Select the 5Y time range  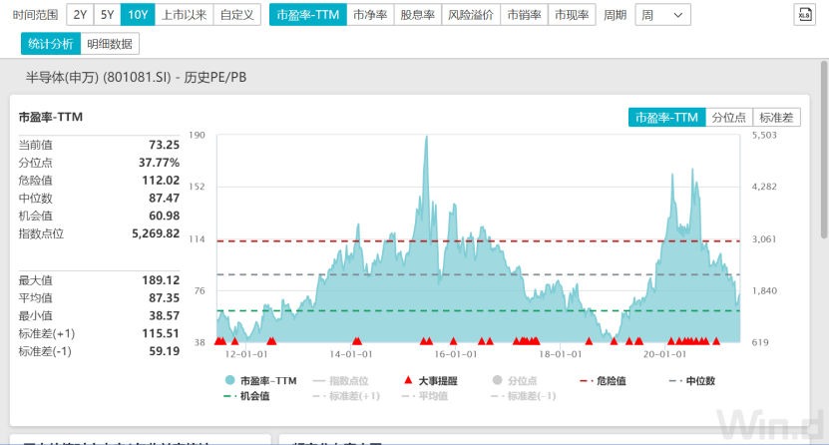pyautogui.click(x=107, y=15)
